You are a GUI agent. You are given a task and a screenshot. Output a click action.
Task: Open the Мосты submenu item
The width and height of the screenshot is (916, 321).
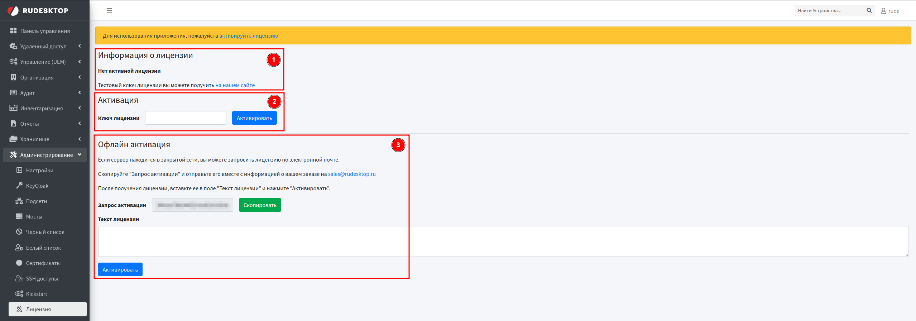click(48, 216)
